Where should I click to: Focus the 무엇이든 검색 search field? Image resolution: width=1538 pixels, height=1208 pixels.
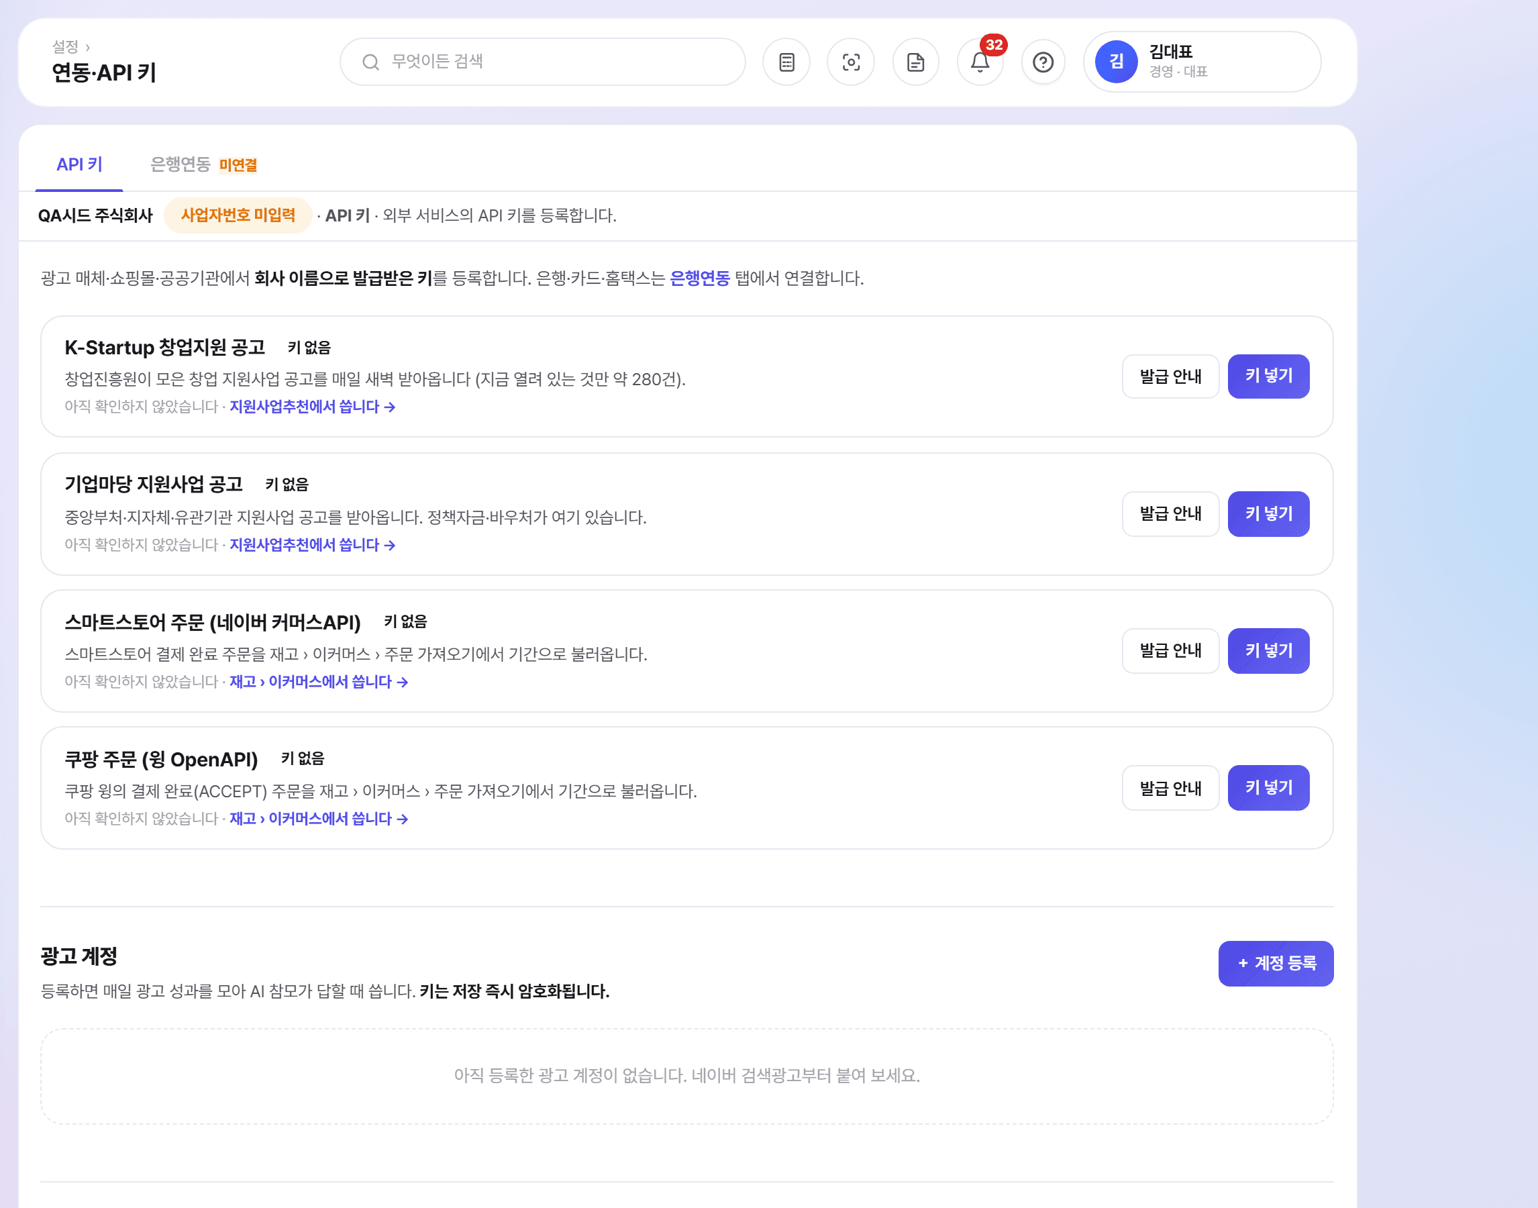(542, 62)
